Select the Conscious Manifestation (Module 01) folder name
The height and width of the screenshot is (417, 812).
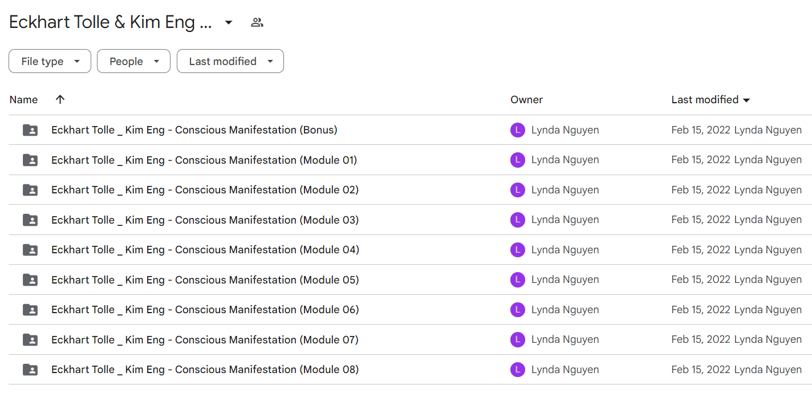[204, 160]
